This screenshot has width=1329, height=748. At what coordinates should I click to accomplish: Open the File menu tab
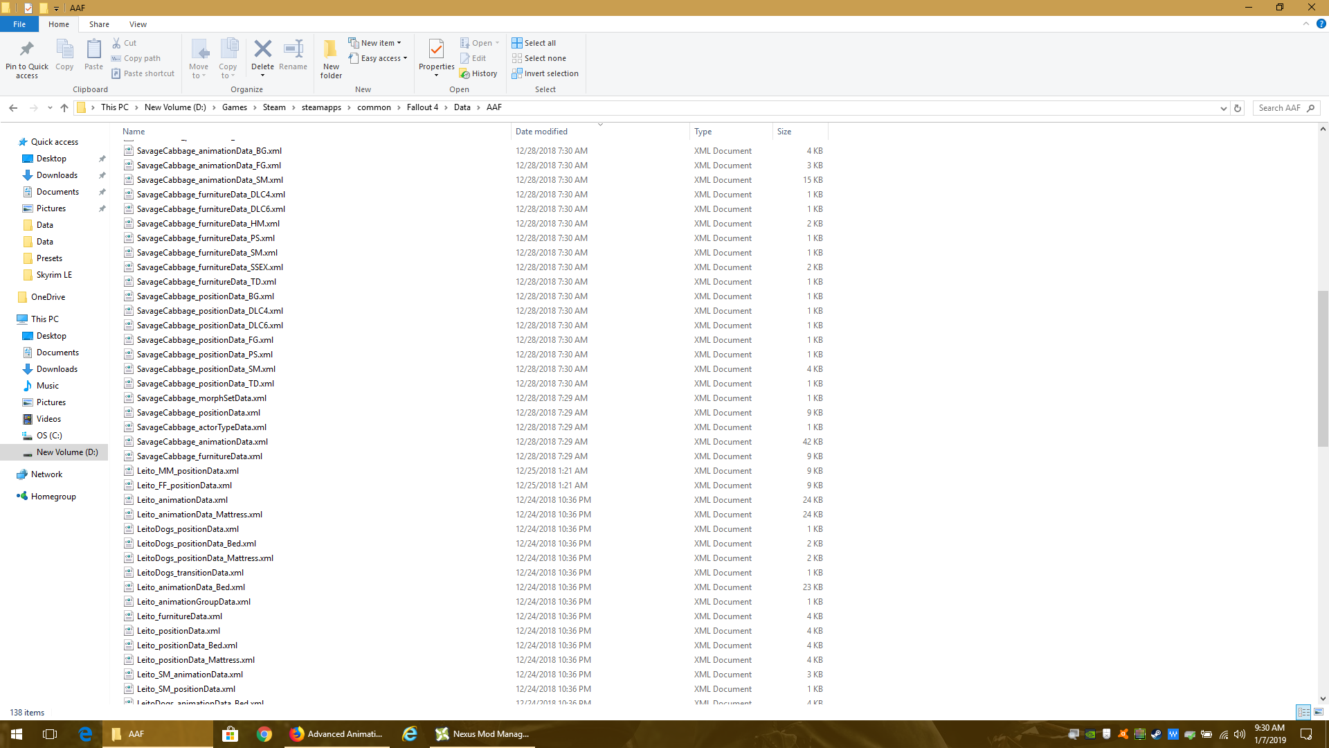pyautogui.click(x=19, y=24)
